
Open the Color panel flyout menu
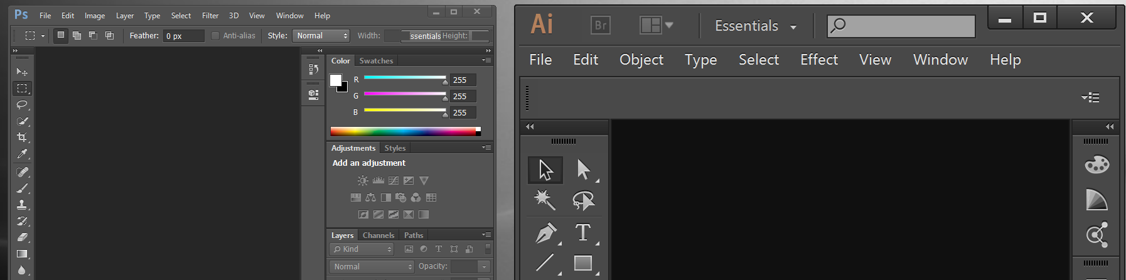[x=486, y=60]
